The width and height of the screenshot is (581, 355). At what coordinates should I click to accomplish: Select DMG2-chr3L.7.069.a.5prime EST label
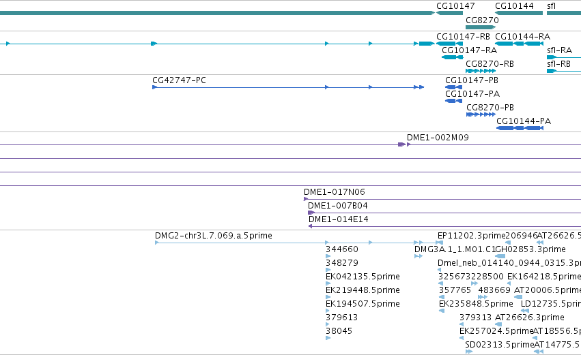214,236
